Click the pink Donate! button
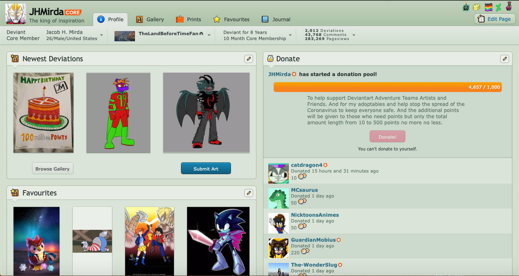Image resolution: width=519 pixels, height=276 pixels. click(388, 137)
